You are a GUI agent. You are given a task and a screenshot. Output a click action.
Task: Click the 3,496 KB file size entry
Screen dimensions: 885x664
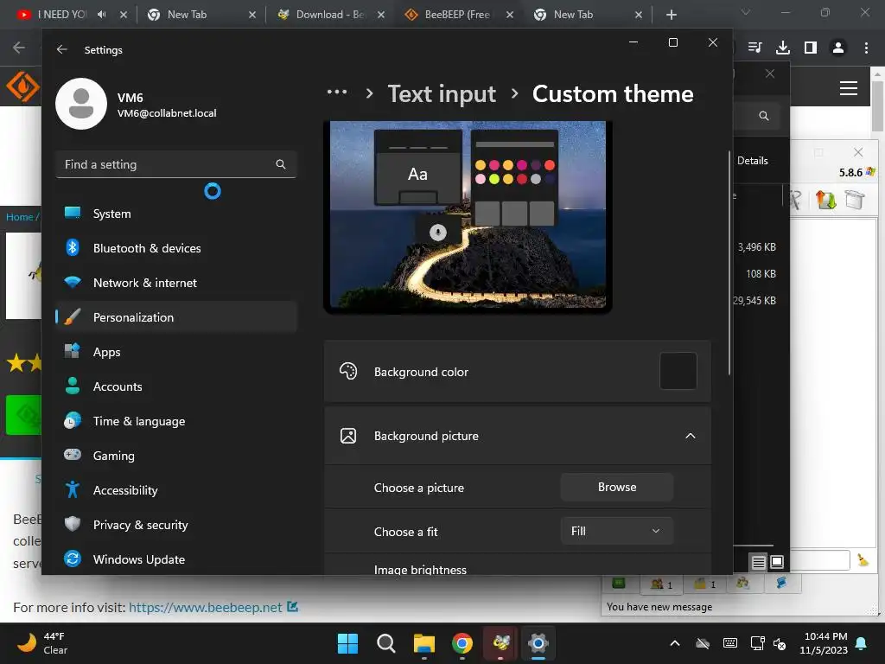(x=756, y=247)
